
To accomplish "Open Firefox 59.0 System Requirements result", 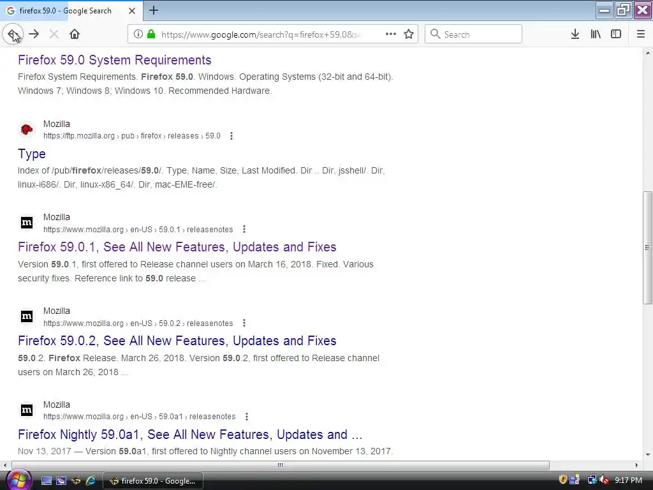I will click(x=115, y=60).
